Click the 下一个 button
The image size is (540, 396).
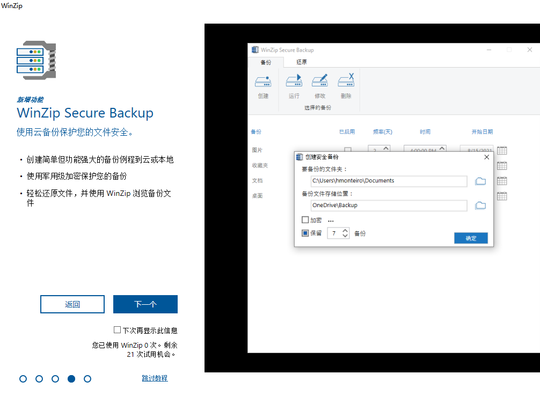[145, 304]
